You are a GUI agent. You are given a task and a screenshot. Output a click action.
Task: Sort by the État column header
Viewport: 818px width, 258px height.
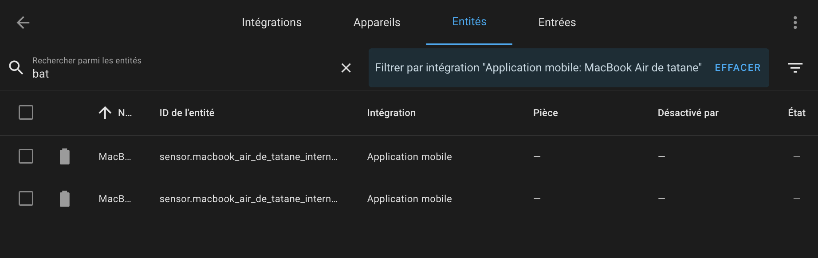[x=797, y=113]
